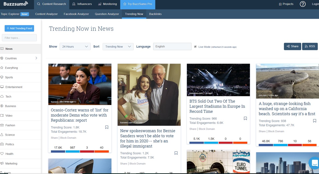The height and width of the screenshot is (174, 319).
Task: Click Block Domain under the fish article
Action: click(x=276, y=131)
